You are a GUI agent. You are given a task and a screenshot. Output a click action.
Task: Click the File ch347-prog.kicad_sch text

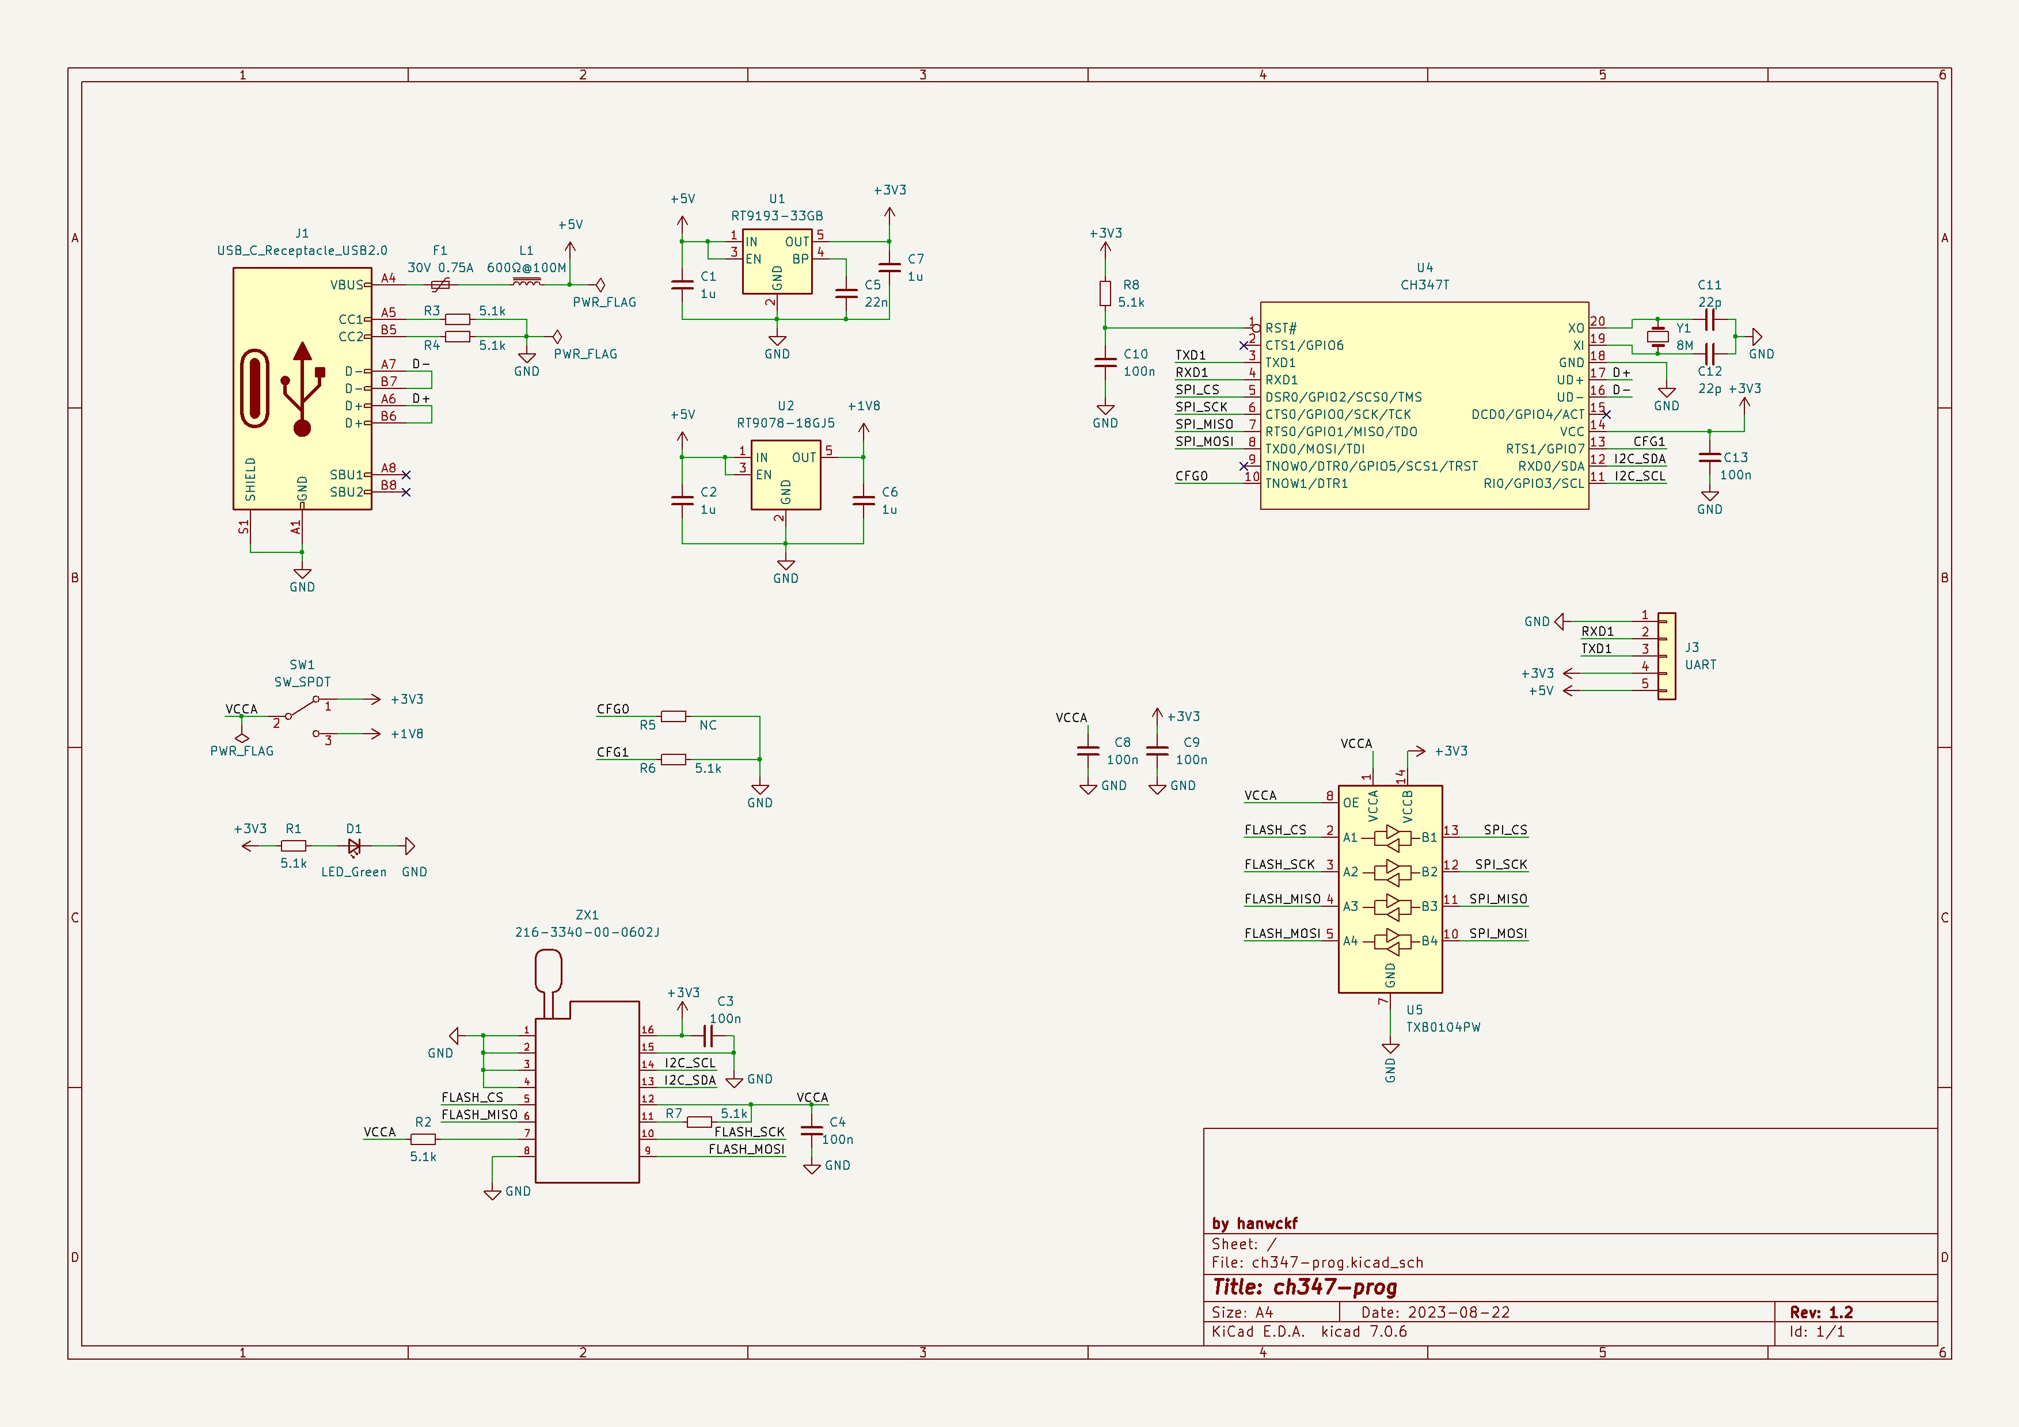(x=1317, y=1262)
